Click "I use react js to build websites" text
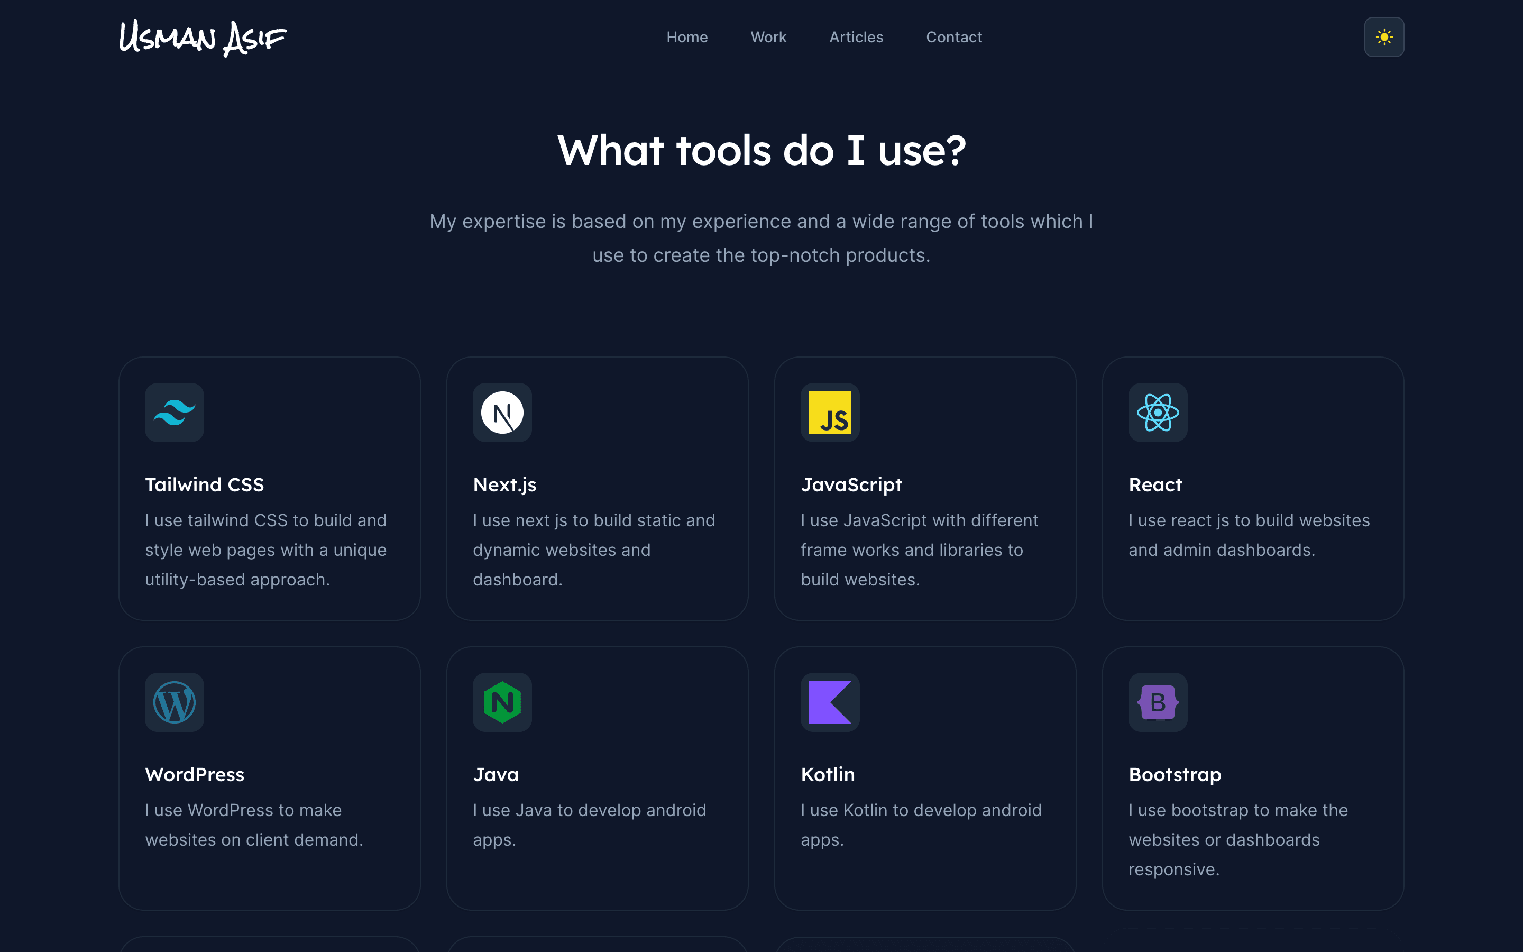 tap(1249, 535)
